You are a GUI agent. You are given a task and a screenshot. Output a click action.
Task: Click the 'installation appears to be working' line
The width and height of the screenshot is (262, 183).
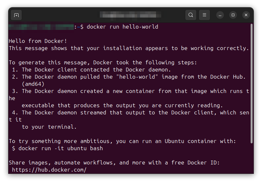point(129,48)
